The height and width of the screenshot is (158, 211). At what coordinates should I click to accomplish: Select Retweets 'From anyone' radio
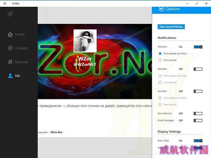(160, 82)
